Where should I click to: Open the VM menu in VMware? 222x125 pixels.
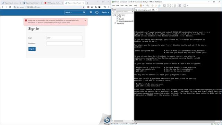tap(126, 6)
